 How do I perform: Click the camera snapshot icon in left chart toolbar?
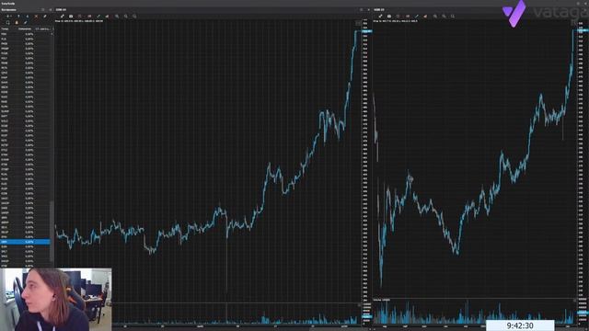coord(71,17)
